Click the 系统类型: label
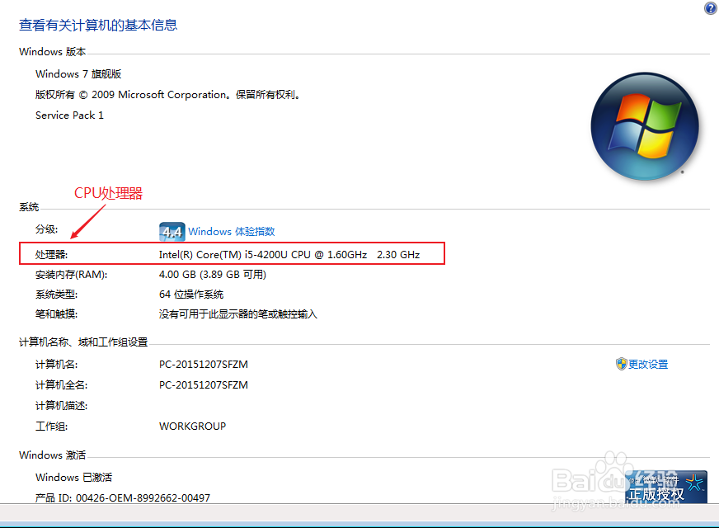Image resolution: width=719 pixels, height=528 pixels. 56,294
